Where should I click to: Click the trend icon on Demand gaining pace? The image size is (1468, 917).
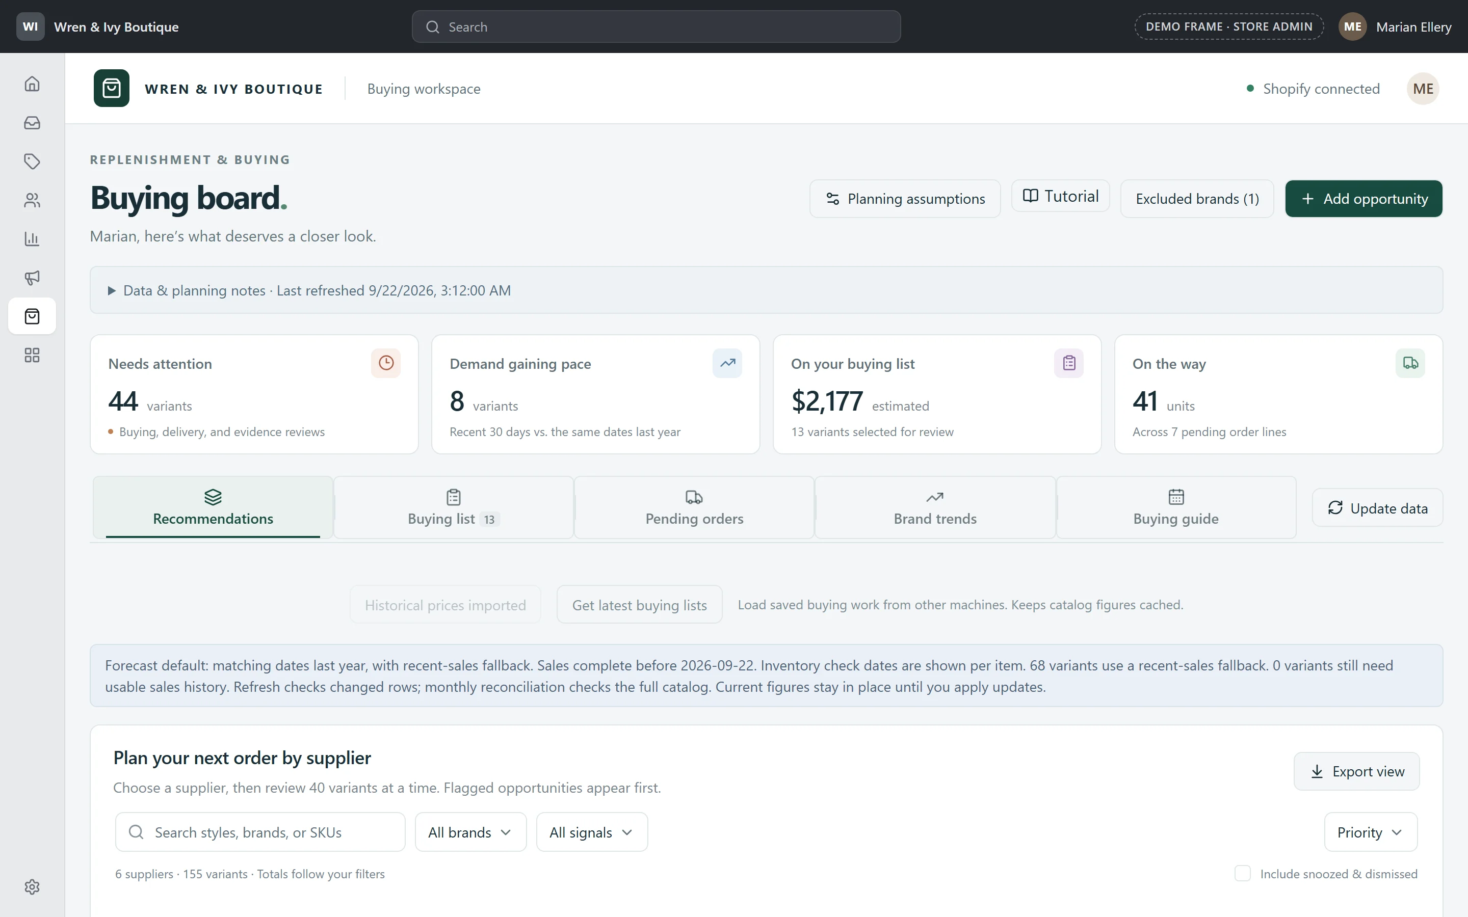coord(727,363)
